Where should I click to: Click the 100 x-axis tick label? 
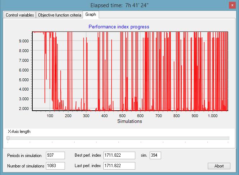click(x=50, y=116)
